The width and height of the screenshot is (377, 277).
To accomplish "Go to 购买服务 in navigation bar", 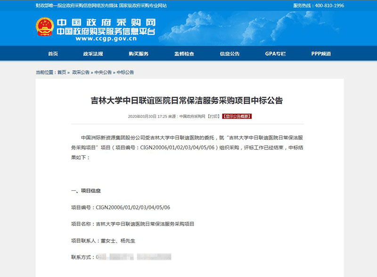I will pos(139,54).
